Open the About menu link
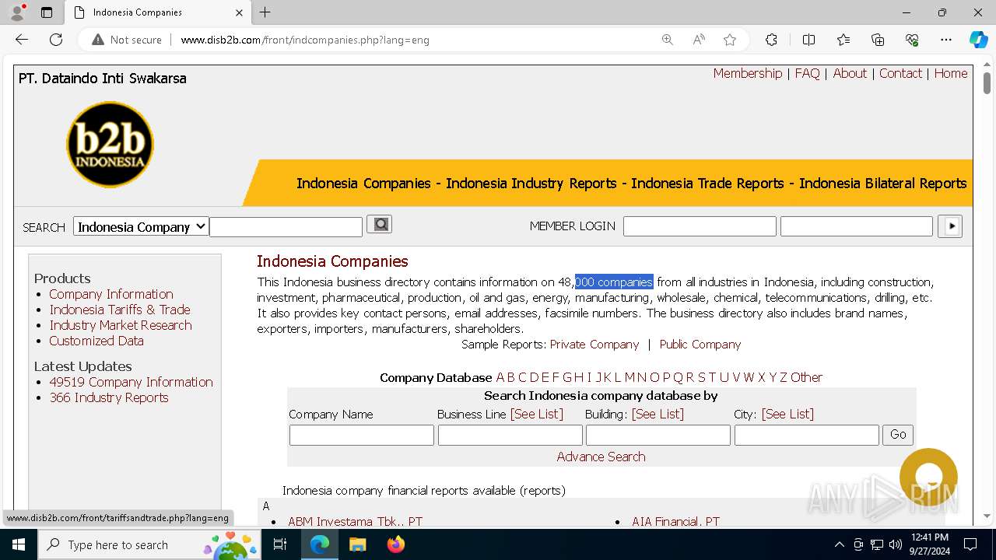The image size is (996, 560). click(x=850, y=73)
